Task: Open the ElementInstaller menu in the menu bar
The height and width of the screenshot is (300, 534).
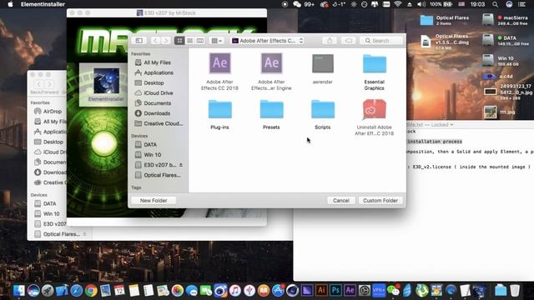Action: coord(43,4)
